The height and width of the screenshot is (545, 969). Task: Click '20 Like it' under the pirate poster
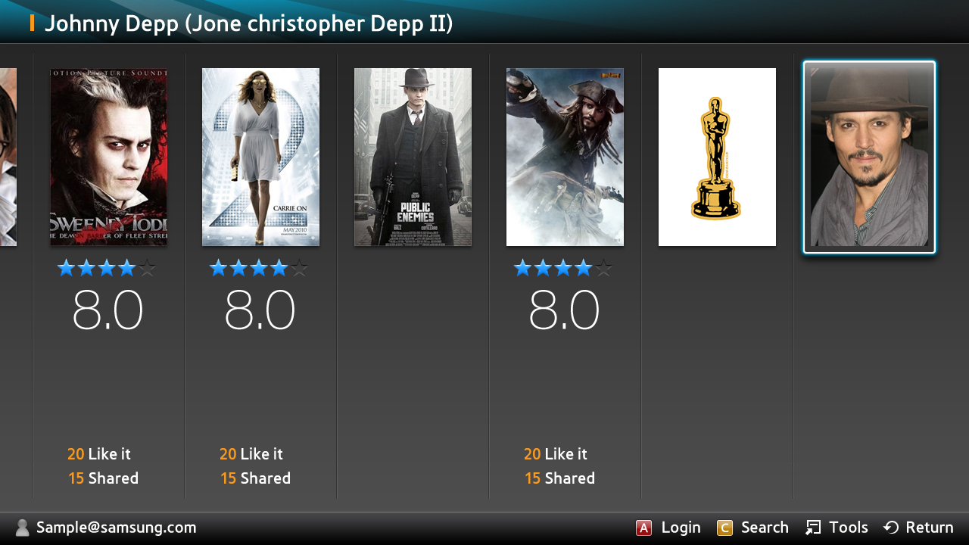click(556, 454)
